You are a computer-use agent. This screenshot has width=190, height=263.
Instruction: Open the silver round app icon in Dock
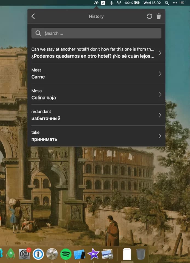coord(52,254)
